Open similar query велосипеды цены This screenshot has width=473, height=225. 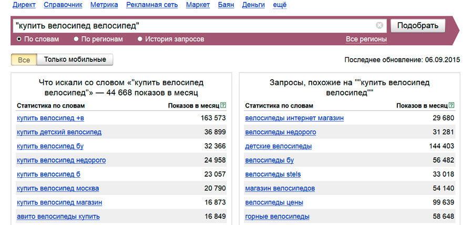pyautogui.click(x=274, y=202)
